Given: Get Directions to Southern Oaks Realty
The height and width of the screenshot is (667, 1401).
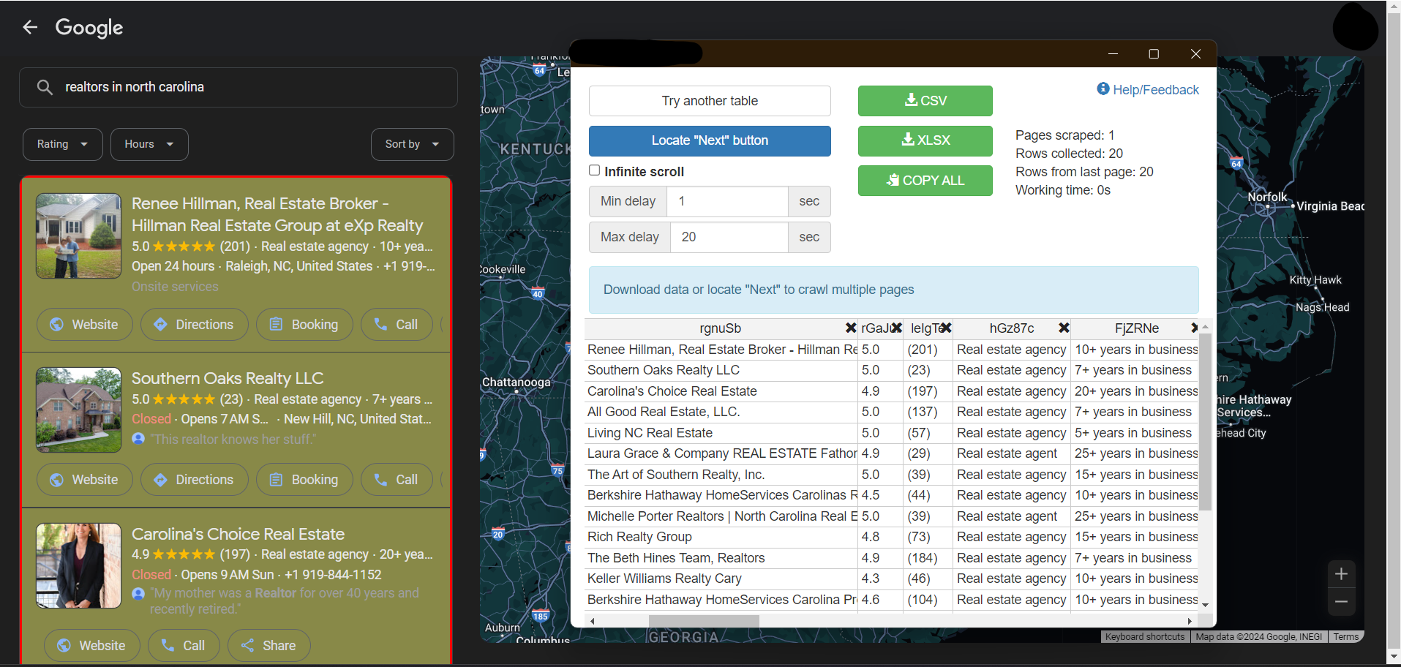Looking at the screenshot, I should 195,480.
